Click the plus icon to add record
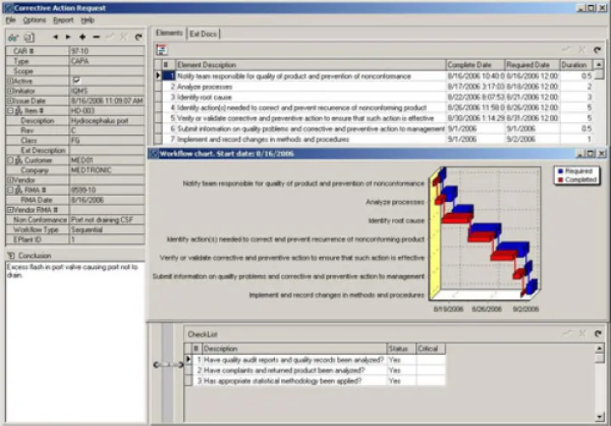 pos(82,37)
